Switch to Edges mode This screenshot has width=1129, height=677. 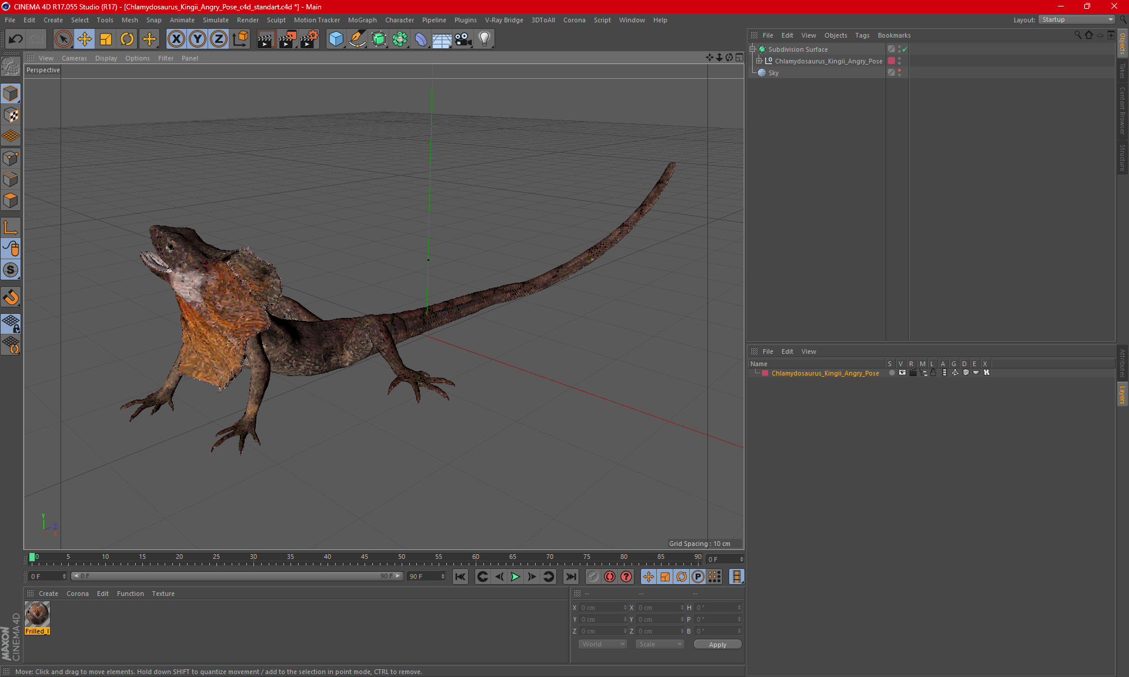[11, 179]
